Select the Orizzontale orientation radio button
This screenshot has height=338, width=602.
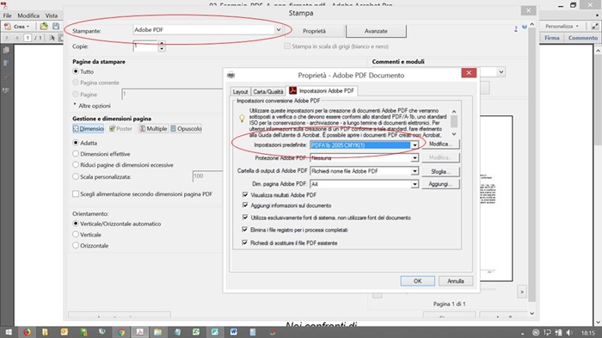point(76,245)
